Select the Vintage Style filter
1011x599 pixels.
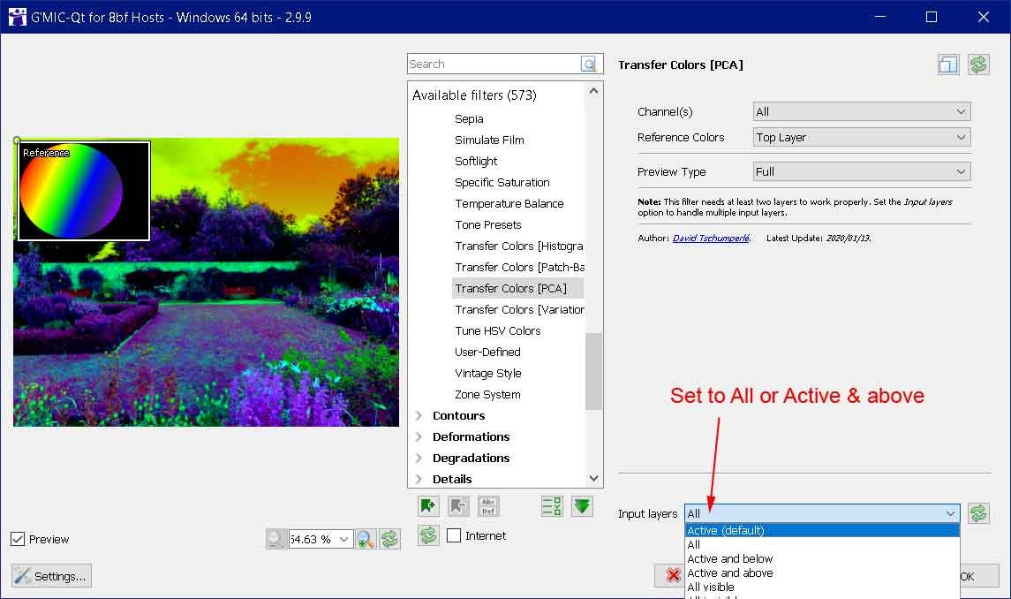point(488,374)
